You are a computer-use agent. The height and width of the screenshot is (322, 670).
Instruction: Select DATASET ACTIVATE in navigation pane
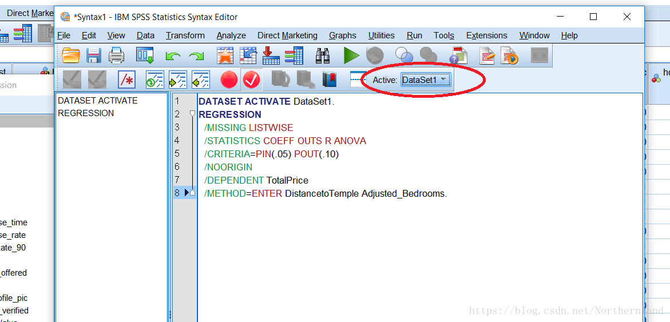click(x=98, y=100)
